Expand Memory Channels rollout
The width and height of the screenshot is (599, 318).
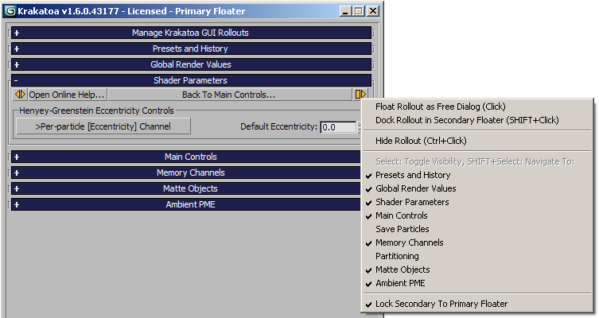click(186, 173)
